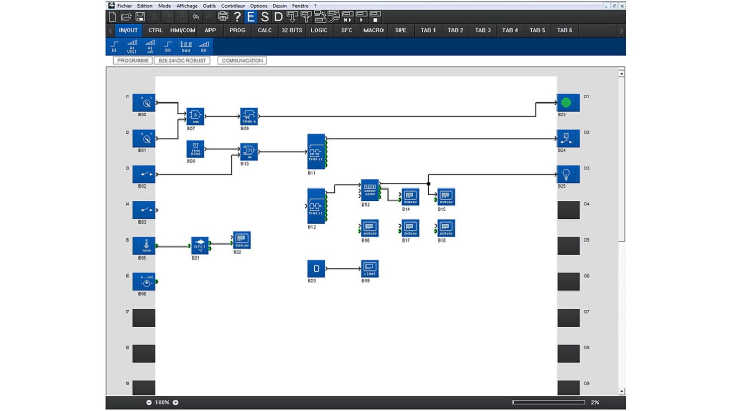731x411 pixels.
Task: Click the B26 24VDC ROBUST button
Action: coord(182,61)
